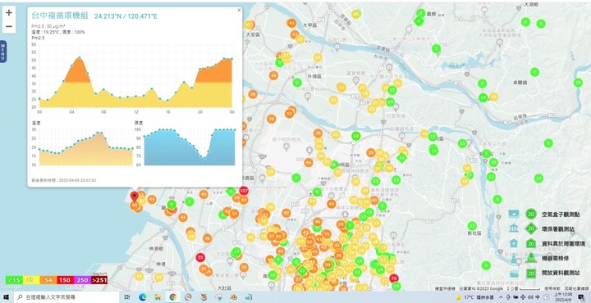Open the 使用條款 terms of use link
The width and height of the screenshot is (591, 303).
(x=552, y=289)
